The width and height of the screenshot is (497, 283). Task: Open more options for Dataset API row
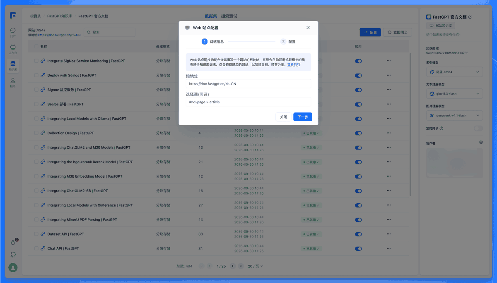pos(388,234)
